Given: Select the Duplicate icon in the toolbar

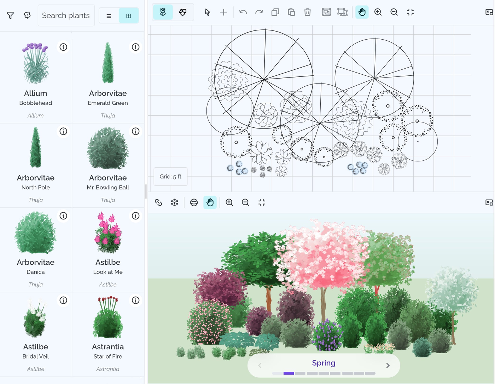Looking at the screenshot, I should coord(275,12).
